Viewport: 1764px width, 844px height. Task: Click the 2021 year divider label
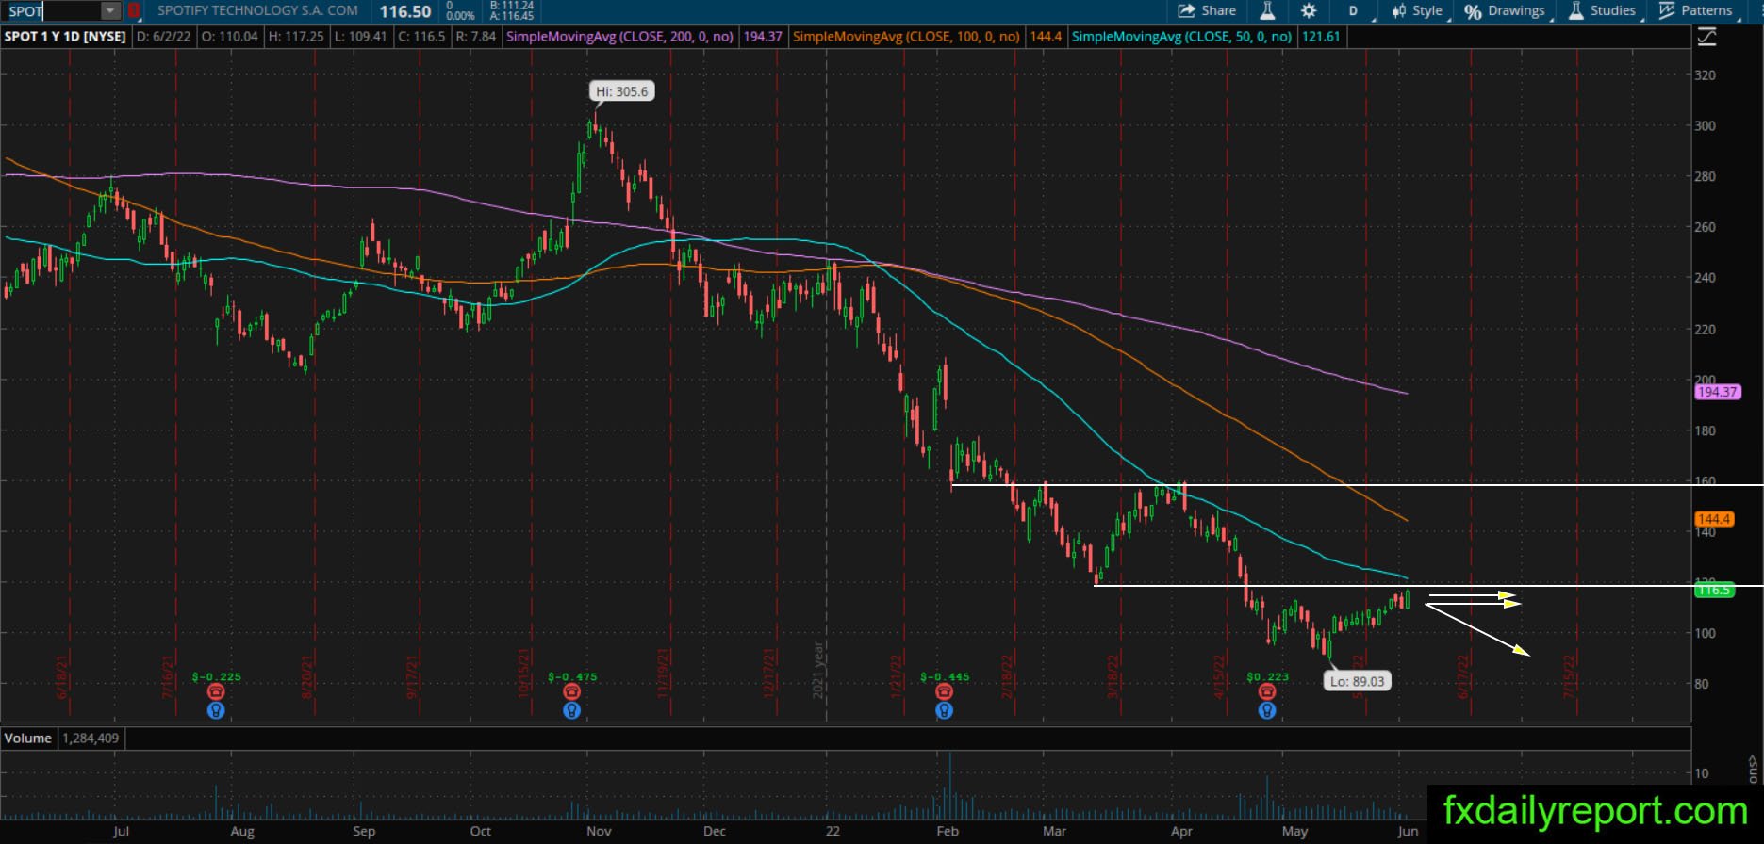click(818, 670)
